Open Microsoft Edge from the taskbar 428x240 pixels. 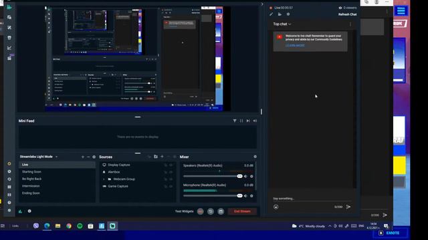[47, 226]
